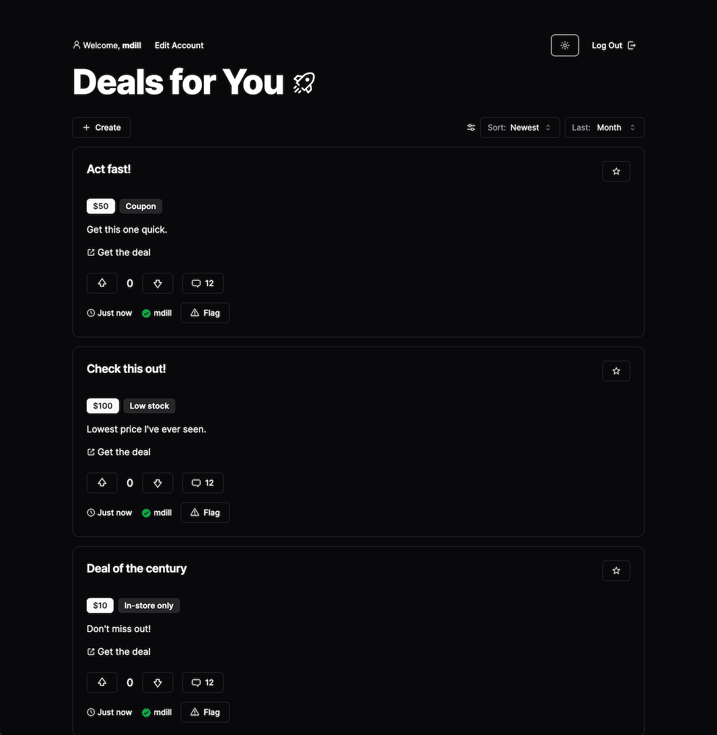The width and height of the screenshot is (717, 735).
Task: Upvote the "Act fast!" deal
Action: point(102,283)
